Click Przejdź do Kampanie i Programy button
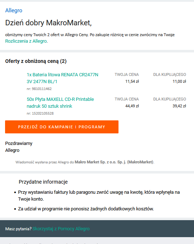194x244 pixels. click(x=62, y=127)
